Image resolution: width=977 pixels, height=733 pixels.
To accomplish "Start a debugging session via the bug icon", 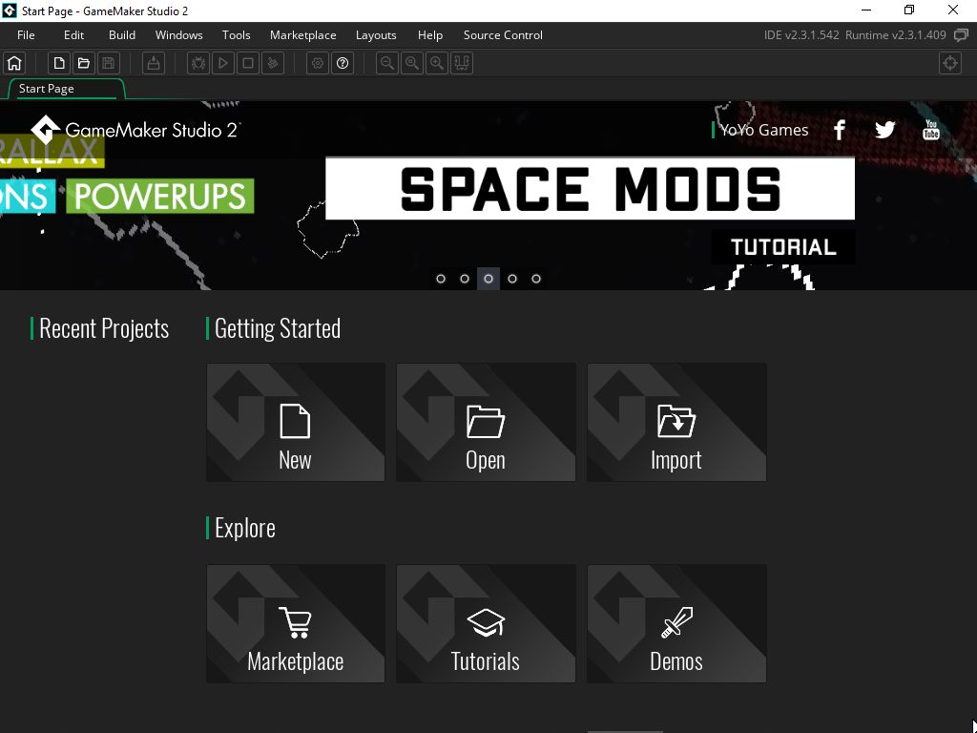I will pyautogui.click(x=198, y=63).
